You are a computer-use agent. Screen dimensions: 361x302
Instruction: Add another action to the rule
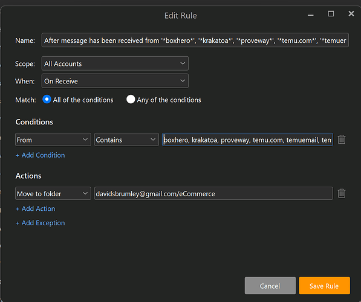(35, 209)
